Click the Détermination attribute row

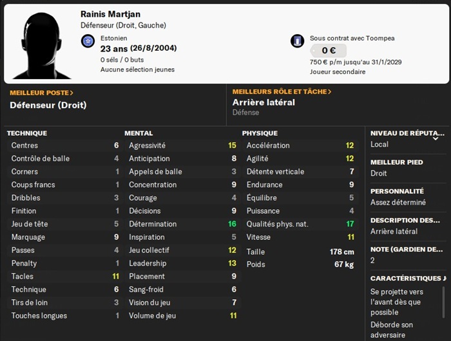[182, 224]
